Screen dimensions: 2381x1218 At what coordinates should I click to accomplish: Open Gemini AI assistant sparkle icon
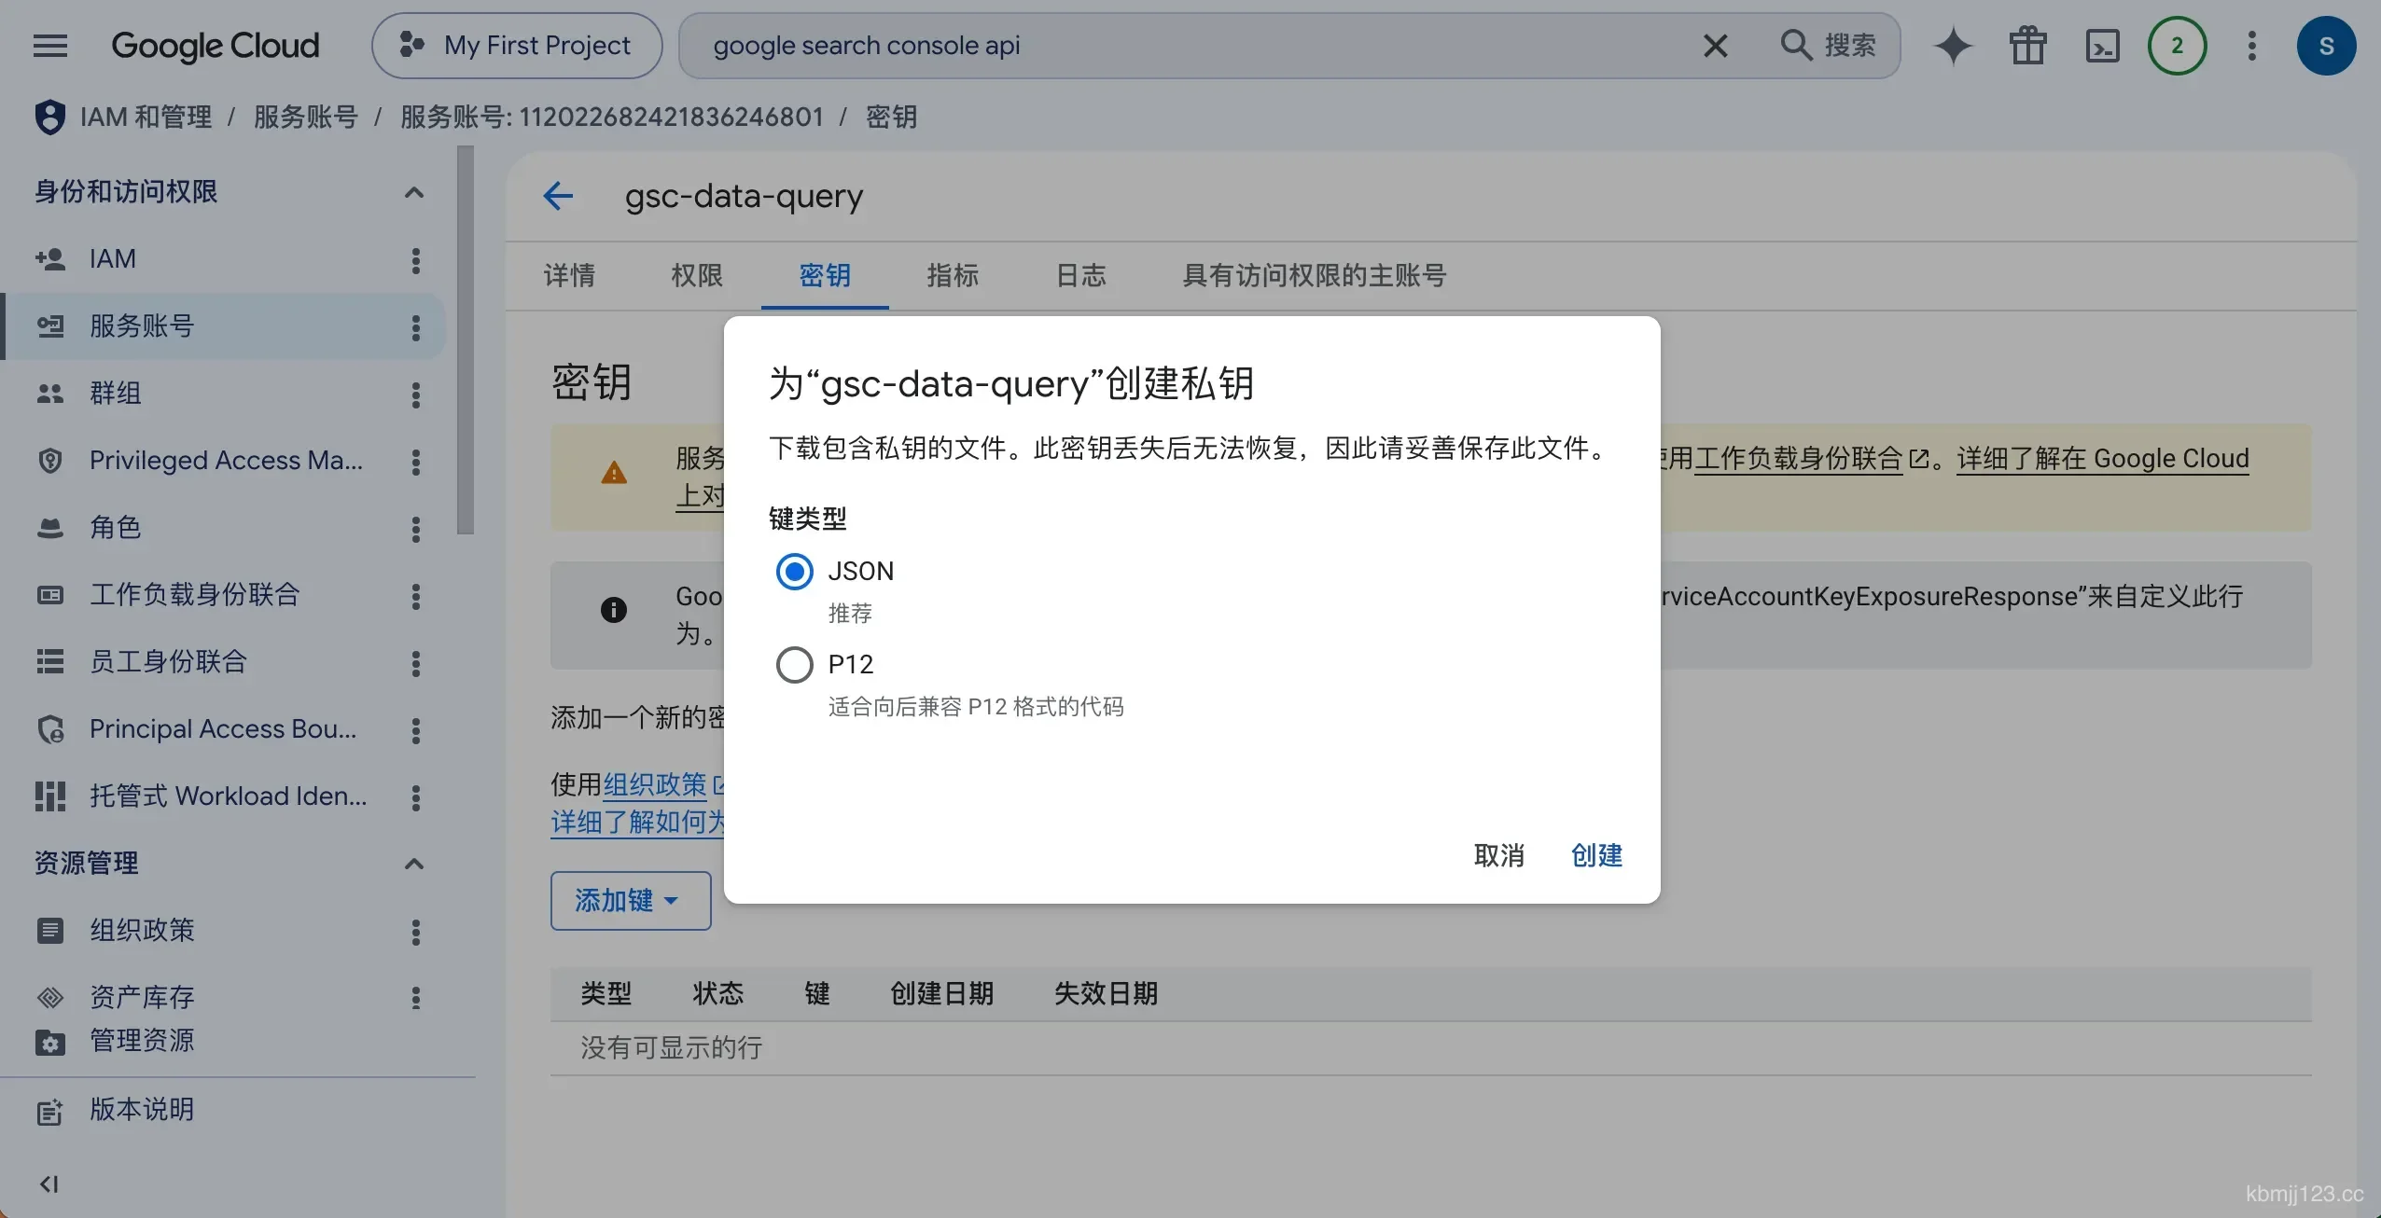click(x=1953, y=45)
